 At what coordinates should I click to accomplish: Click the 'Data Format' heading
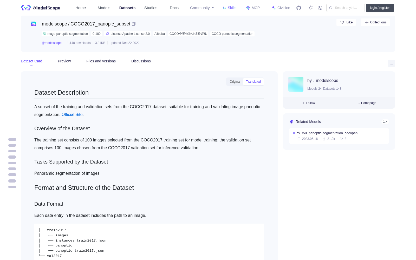[x=49, y=204]
